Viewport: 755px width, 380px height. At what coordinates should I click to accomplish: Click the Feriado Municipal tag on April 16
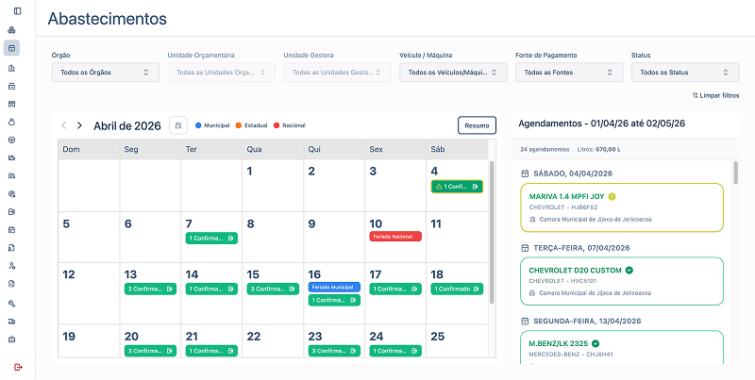click(x=334, y=288)
